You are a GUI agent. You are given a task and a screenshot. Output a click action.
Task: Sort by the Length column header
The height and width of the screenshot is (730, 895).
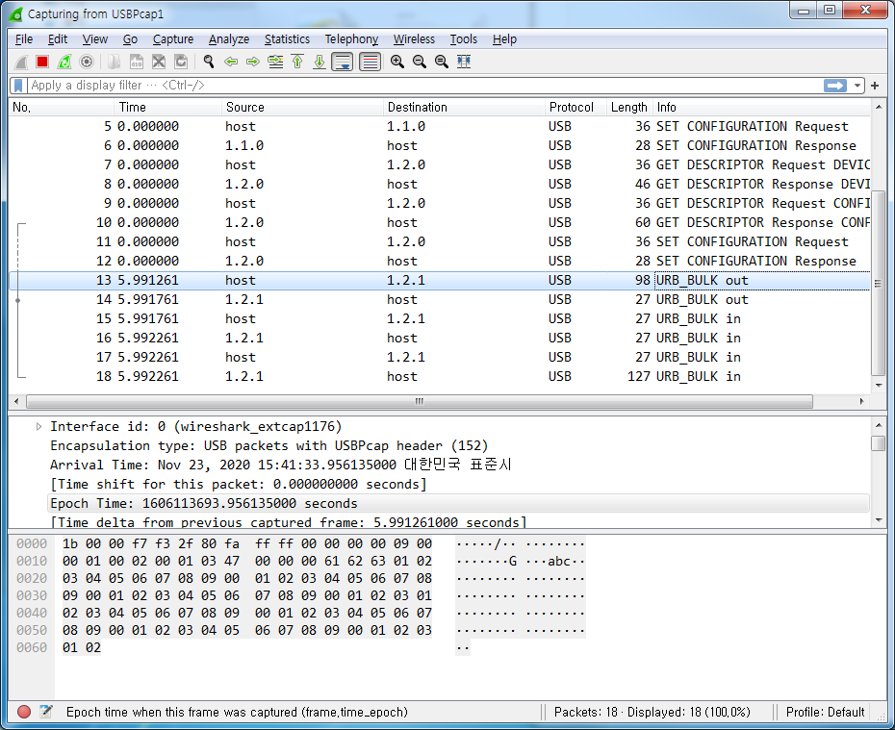click(629, 107)
